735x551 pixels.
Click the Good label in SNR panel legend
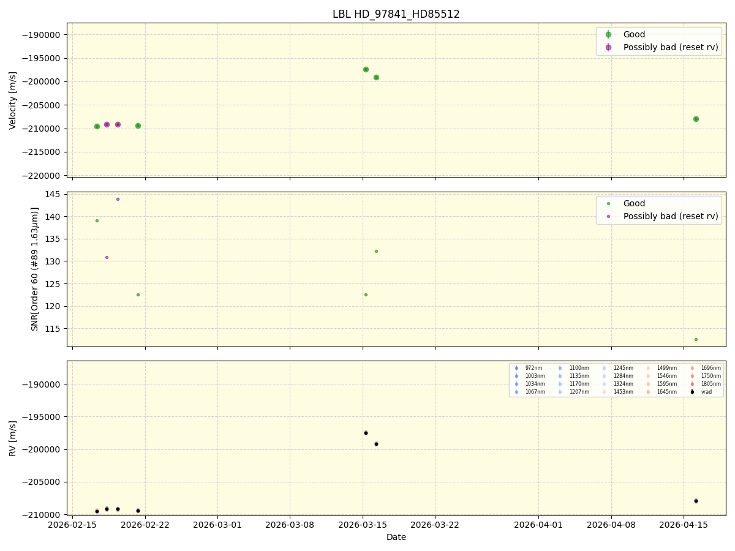(634, 204)
